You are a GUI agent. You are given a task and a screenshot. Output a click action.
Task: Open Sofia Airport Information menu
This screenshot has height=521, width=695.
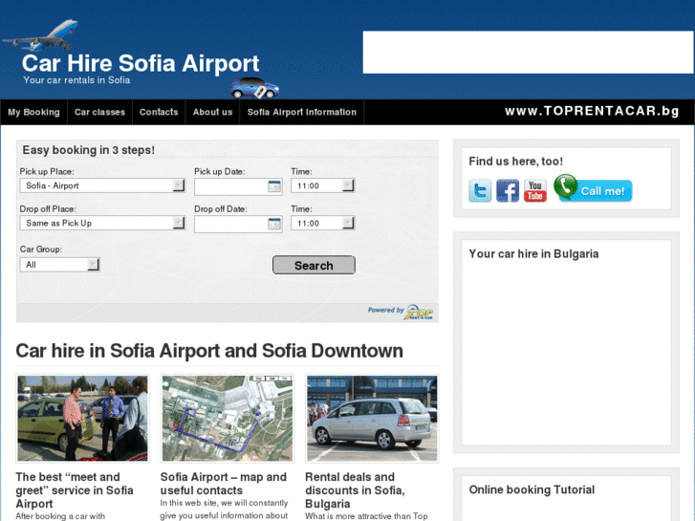click(x=302, y=112)
